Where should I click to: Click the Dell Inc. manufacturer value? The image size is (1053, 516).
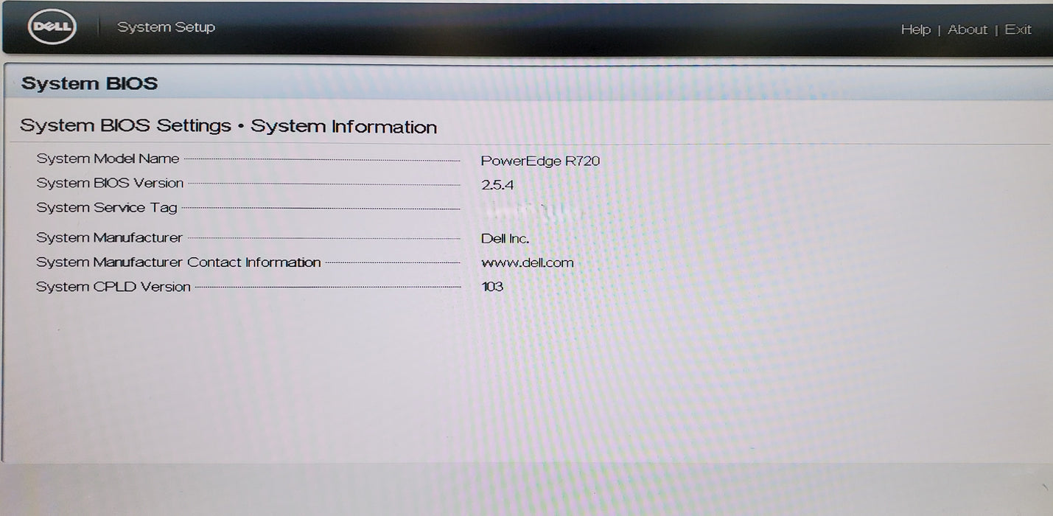pyautogui.click(x=505, y=238)
